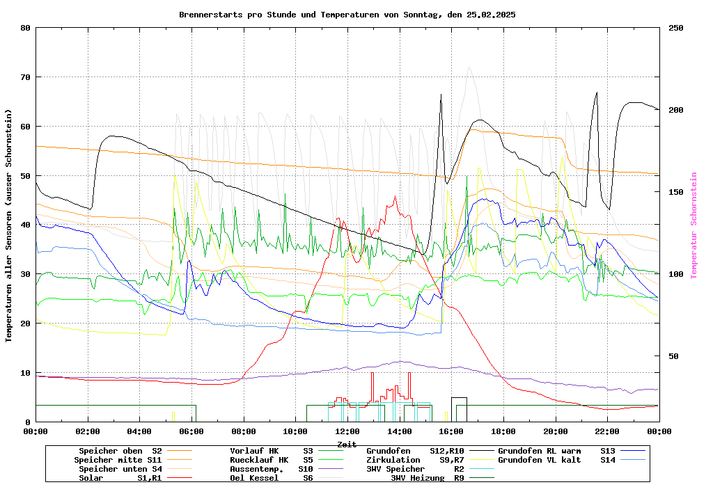
Task: Select the Speicher unten S4 legend label
Action: (x=118, y=469)
